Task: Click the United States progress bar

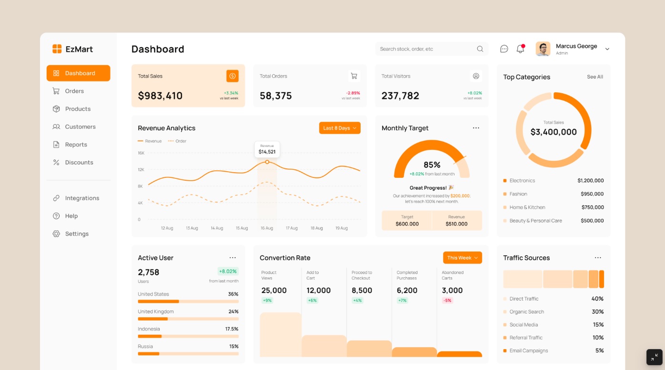Action: point(188,301)
